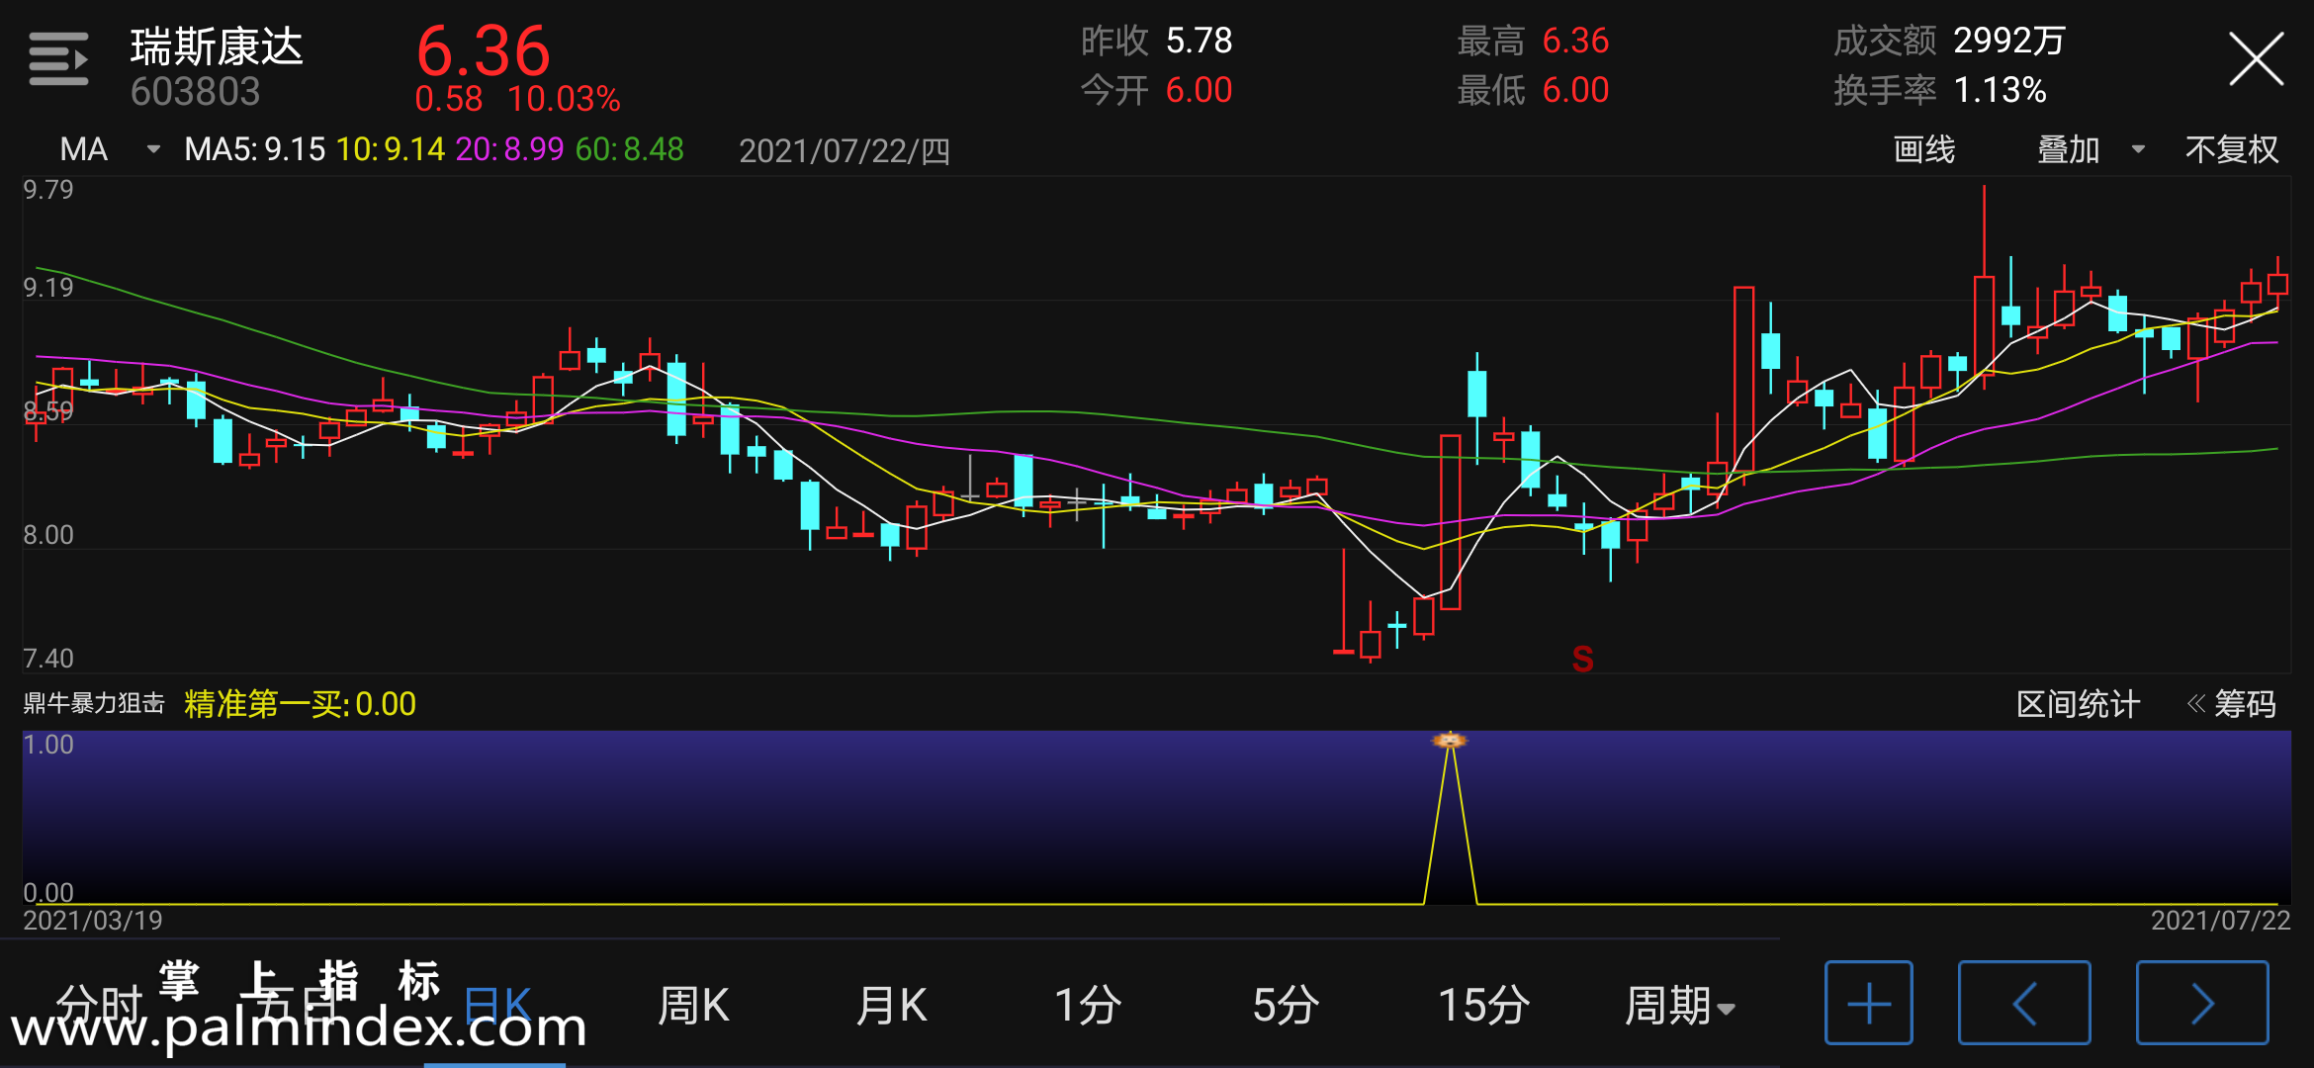2314x1068 pixels.
Task: Click the stock name 瑞斯康达
Action: click(217, 46)
